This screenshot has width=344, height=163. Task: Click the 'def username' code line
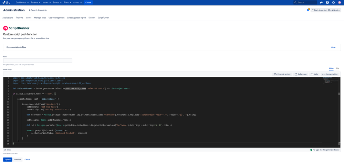112,115
